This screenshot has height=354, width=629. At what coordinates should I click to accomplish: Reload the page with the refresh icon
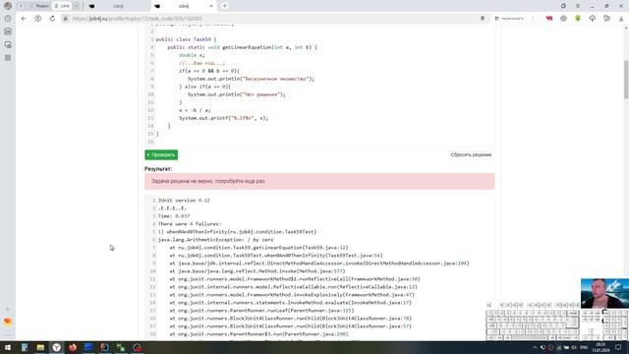point(52,19)
